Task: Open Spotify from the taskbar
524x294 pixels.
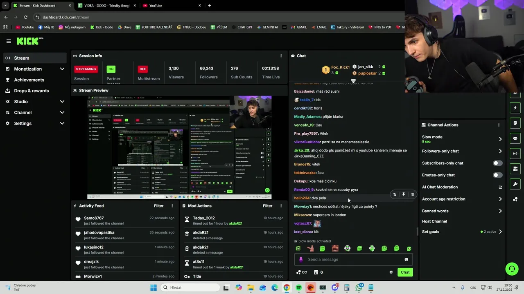Action: [299, 287]
